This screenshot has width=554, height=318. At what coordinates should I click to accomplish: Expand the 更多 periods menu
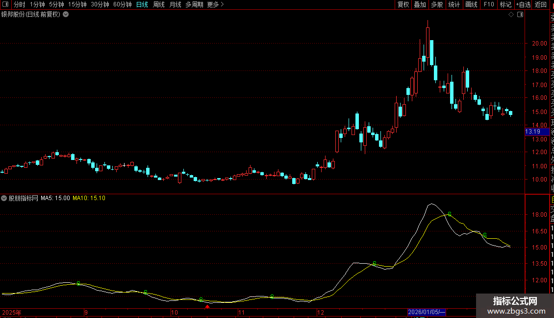[215, 4]
